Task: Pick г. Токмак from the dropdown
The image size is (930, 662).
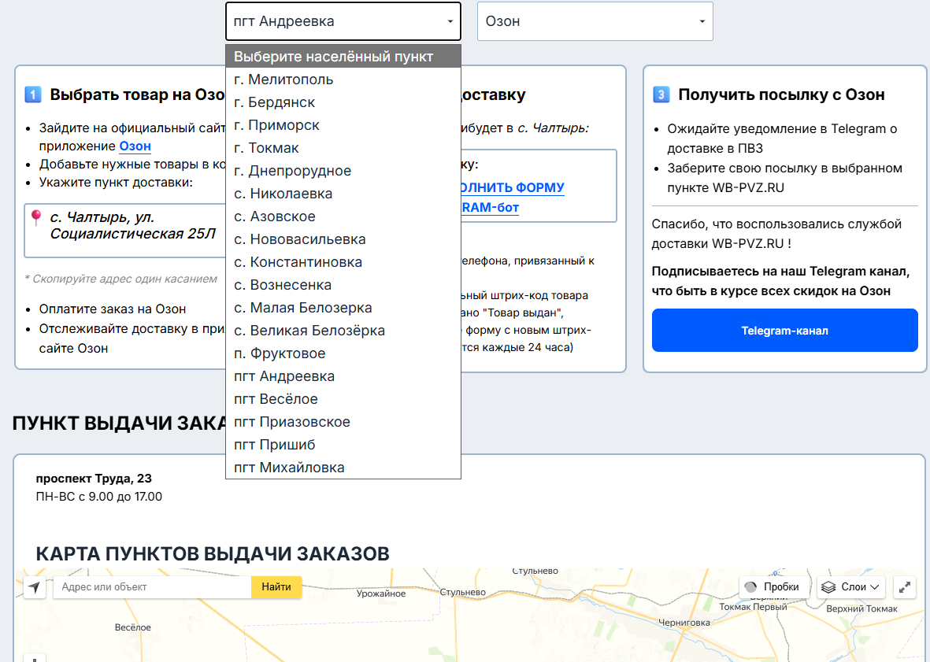Action: coord(343,147)
